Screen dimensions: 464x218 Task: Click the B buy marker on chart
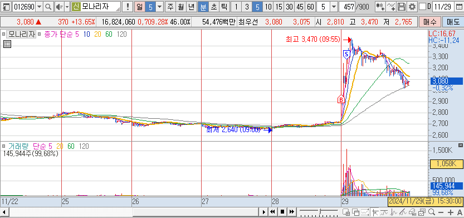click(341, 99)
